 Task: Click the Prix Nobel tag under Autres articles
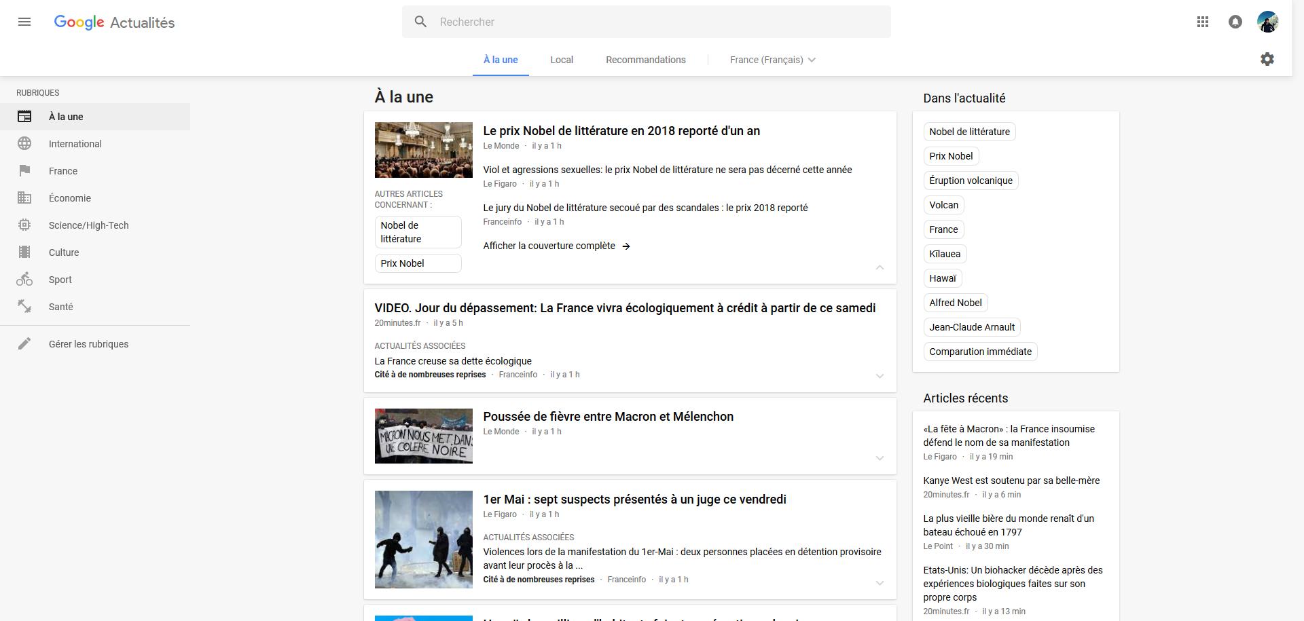[418, 263]
